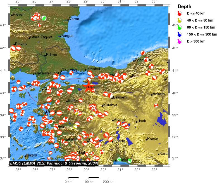Screen dimensions: 217x183
Task: Click the green focal mechanism north of Stara Zagora
Action: [x=44, y=18]
